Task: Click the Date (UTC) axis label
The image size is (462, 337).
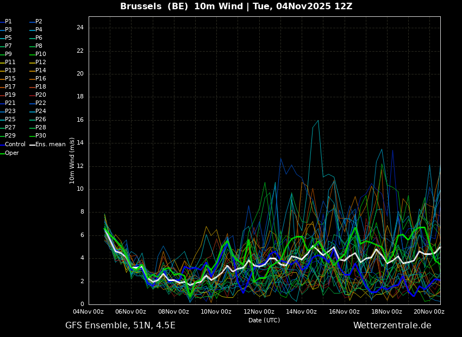Action: pyautogui.click(x=264, y=321)
